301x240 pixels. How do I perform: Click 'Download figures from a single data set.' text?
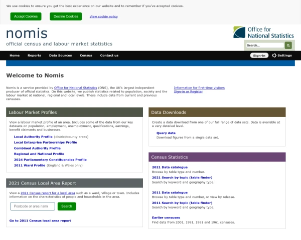(188, 137)
